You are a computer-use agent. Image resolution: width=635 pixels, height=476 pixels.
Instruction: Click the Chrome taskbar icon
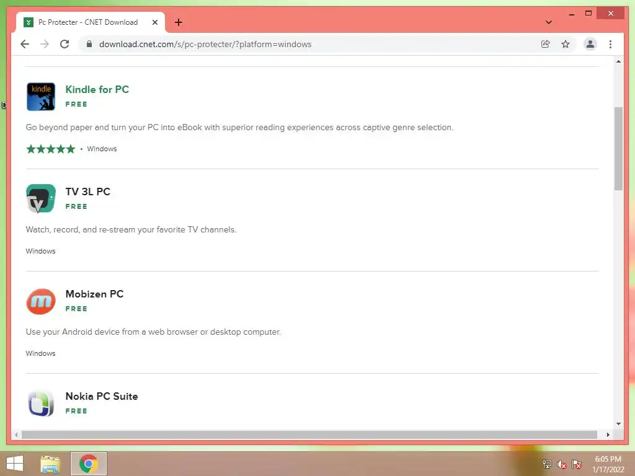[89, 464]
